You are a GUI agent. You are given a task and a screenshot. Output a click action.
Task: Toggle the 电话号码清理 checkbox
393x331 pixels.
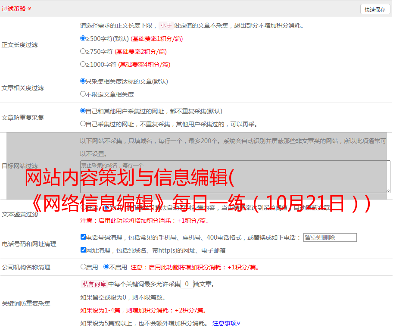84,237
